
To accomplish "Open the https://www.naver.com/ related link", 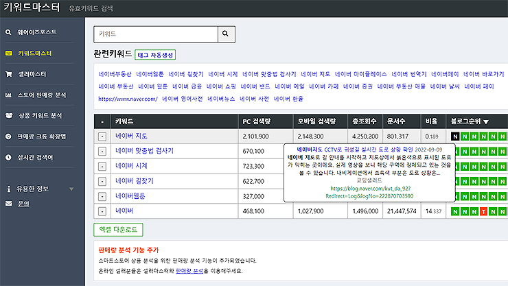I will coord(128,99).
